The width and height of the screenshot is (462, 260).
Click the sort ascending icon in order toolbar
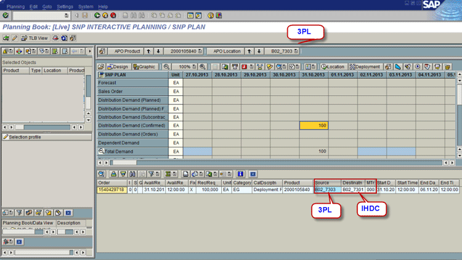[x=113, y=174]
